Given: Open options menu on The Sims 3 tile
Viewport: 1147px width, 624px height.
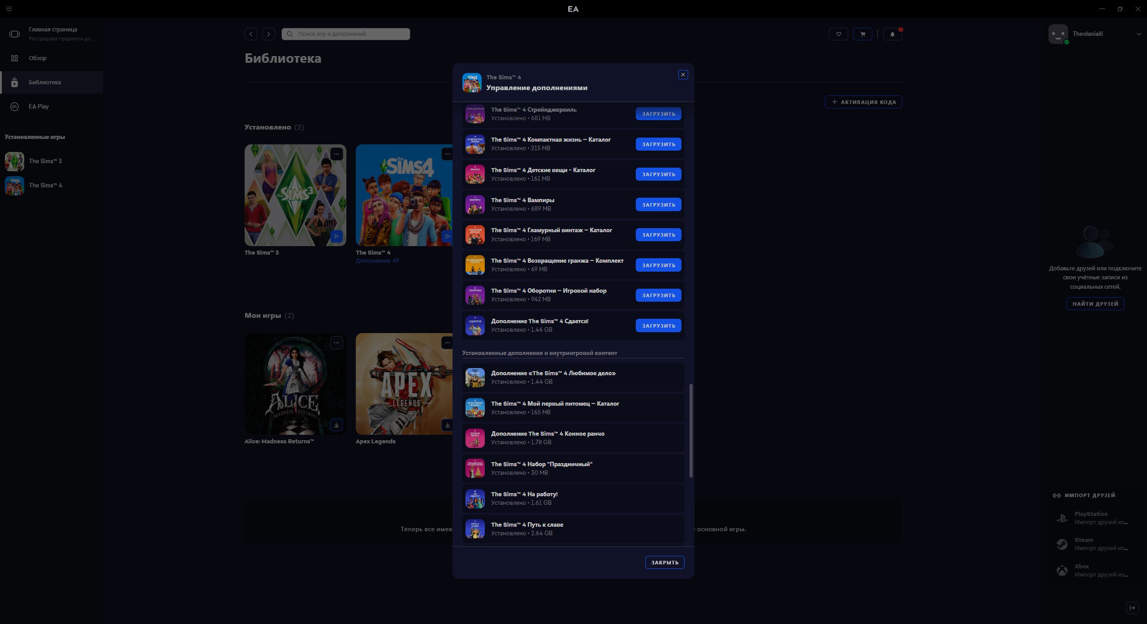Looking at the screenshot, I should point(336,154).
